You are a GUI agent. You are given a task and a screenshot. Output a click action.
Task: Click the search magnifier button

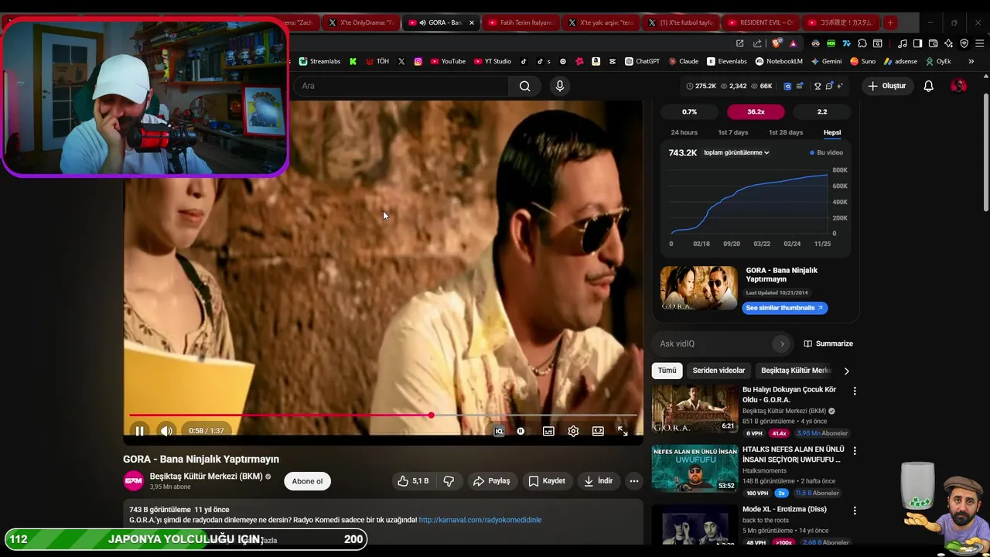pos(525,86)
